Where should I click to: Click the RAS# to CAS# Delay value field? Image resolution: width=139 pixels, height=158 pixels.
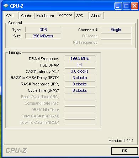80,78
